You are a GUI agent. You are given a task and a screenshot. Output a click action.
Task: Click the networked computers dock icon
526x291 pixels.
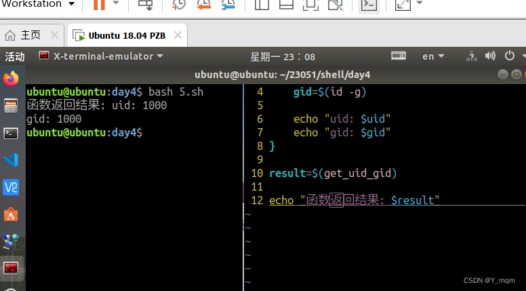(x=11, y=241)
